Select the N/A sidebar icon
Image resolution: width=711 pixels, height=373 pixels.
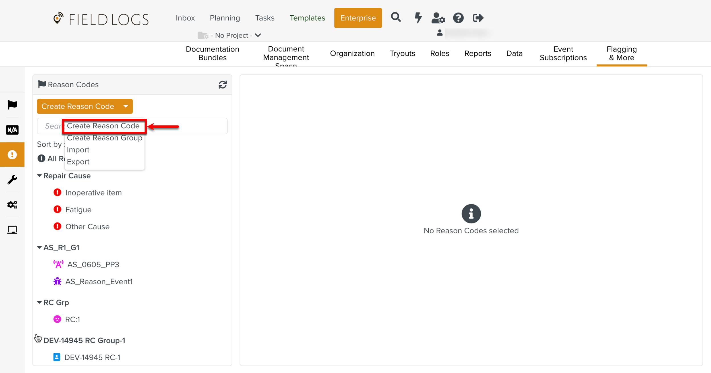coord(12,130)
